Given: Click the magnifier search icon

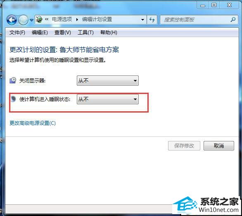Looking at the screenshot, I should 233,19.
